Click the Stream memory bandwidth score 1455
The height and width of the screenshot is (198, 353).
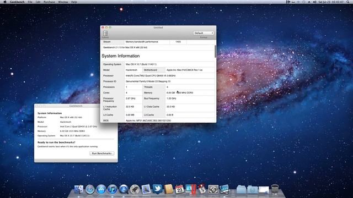[x=178, y=42]
